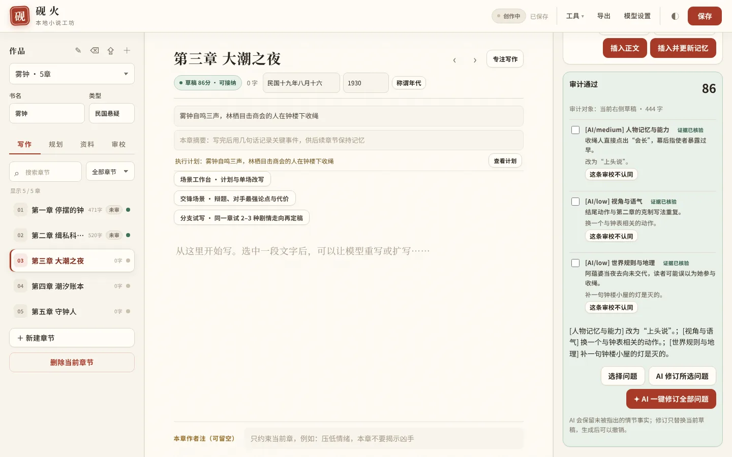Click the red 保存 button
Screen dimensions: 732x457
click(705, 16)
